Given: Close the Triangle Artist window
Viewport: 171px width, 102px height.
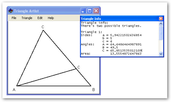Looking at the screenshot, I should [x=96, y=11].
